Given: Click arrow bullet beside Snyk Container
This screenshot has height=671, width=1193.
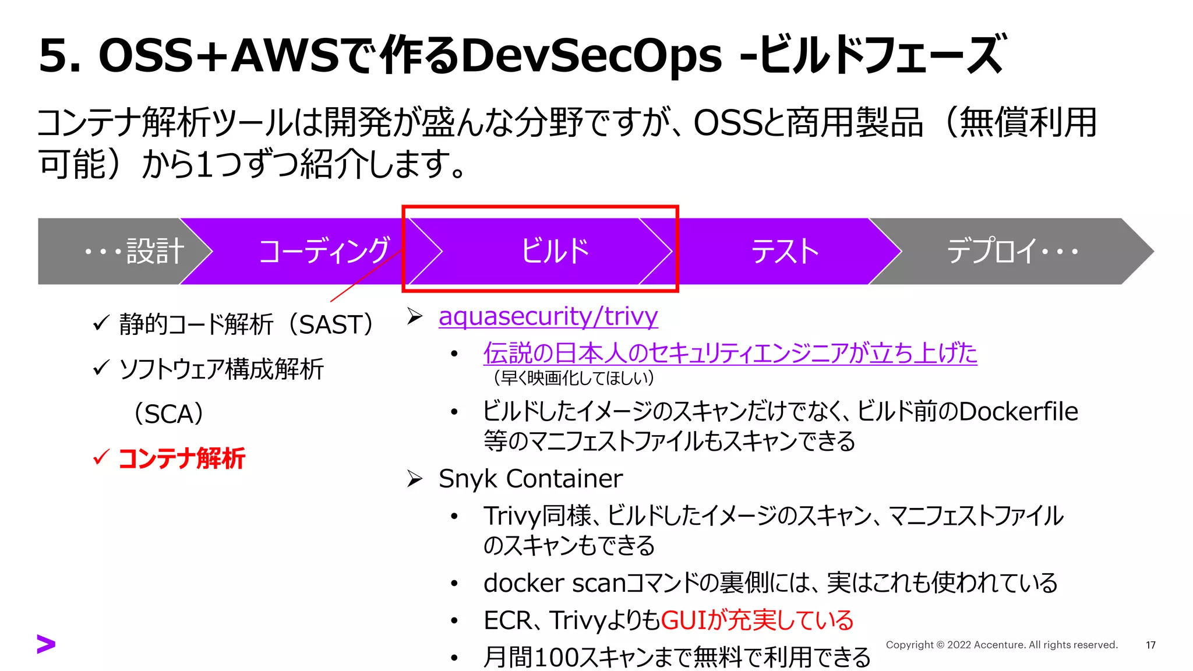Looking at the screenshot, I should [x=415, y=479].
